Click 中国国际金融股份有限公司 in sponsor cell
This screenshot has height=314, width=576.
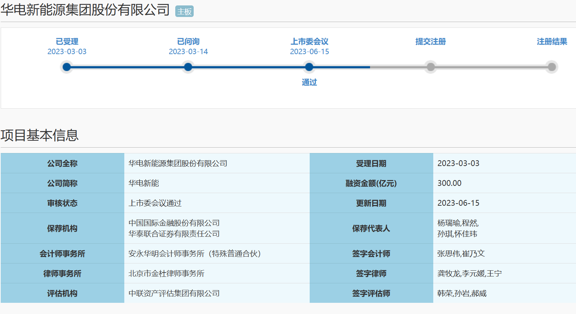(x=174, y=223)
